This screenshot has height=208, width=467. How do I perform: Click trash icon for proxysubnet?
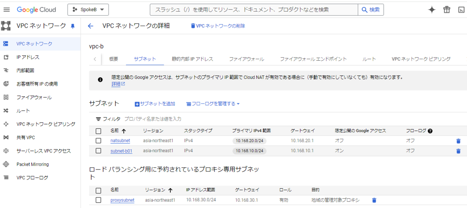pyautogui.click(x=374, y=200)
